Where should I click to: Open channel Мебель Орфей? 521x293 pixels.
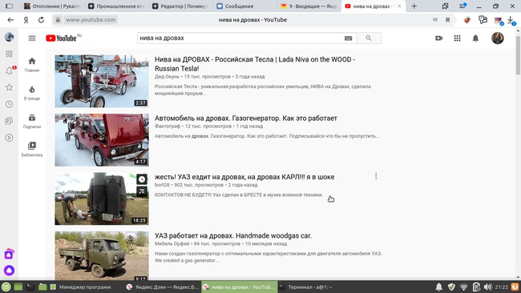pos(172,243)
